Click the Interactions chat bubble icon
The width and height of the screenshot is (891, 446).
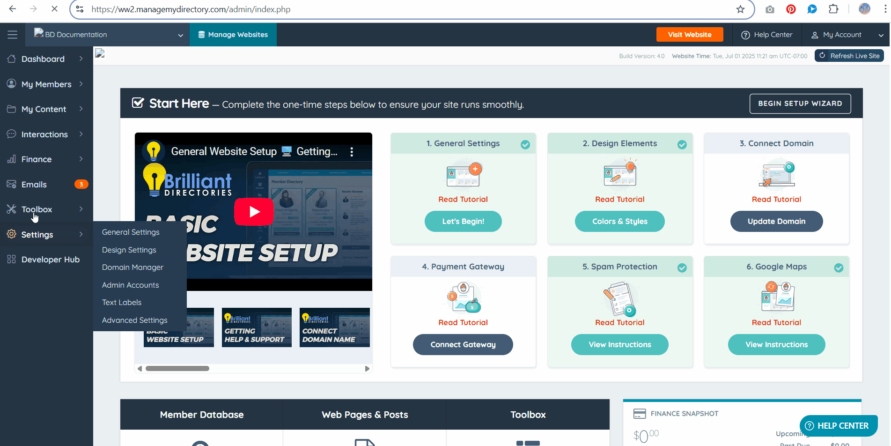coord(12,134)
